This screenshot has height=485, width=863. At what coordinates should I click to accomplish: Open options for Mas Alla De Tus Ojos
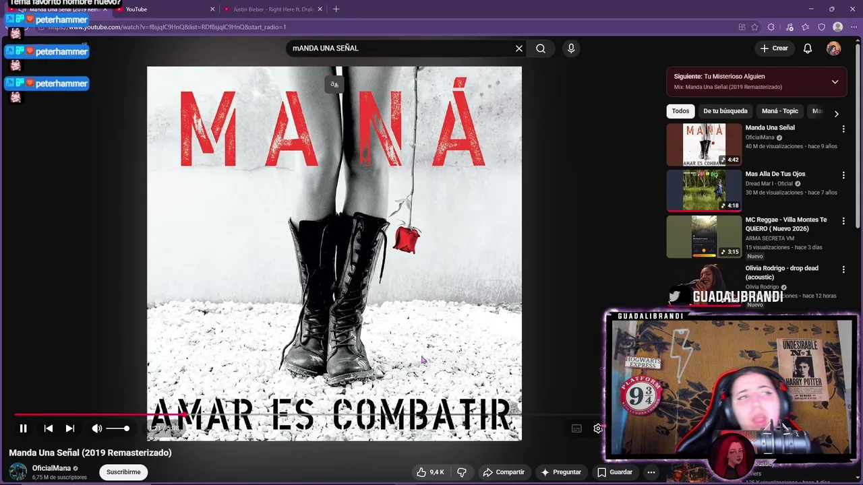pyautogui.click(x=843, y=175)
